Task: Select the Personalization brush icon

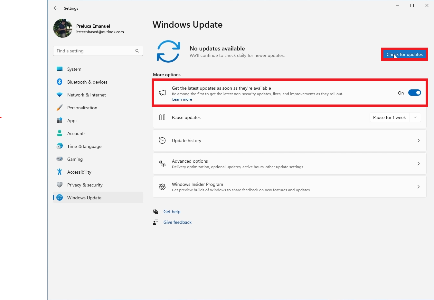Action: click(x=60, y=107)
